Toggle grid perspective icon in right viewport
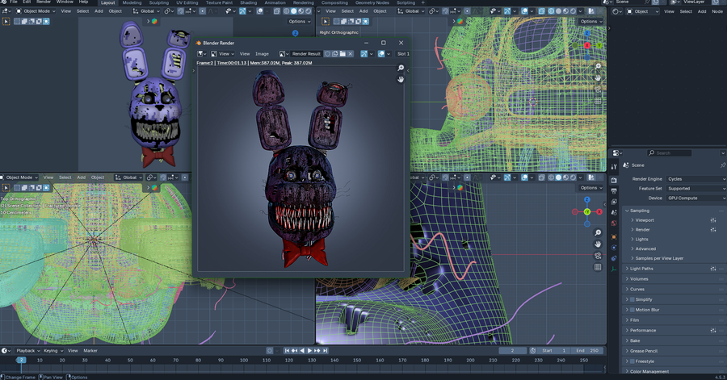The width and height of the screenshot is (727, 380). coord(598,267)
